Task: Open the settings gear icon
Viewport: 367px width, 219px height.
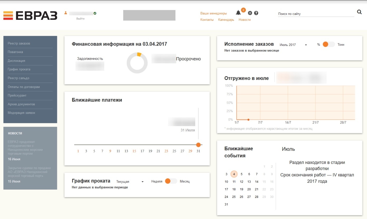Action: (x=250, y=13)
